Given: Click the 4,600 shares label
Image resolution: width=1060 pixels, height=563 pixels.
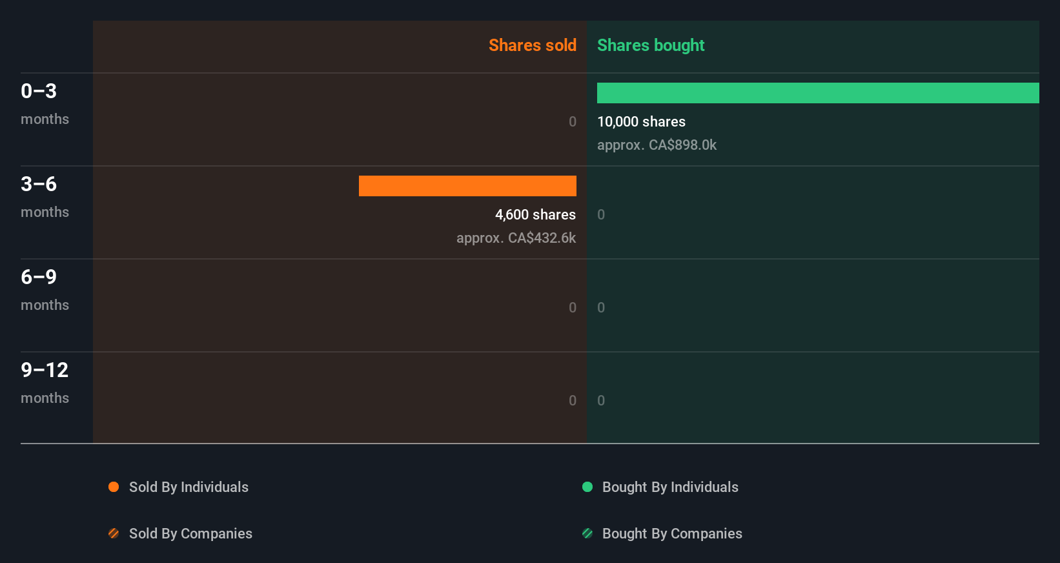Looking at the screenshot, I should pyautogui.click(x=535, y=214).
